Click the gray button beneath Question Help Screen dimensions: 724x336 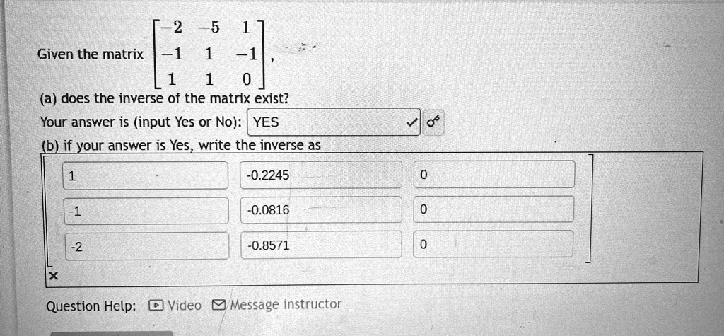tap(112, 333)
